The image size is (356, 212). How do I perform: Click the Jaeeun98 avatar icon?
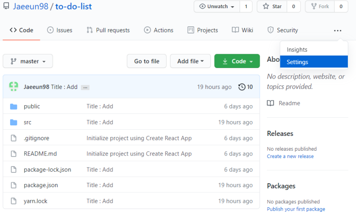tap(13, 87)
